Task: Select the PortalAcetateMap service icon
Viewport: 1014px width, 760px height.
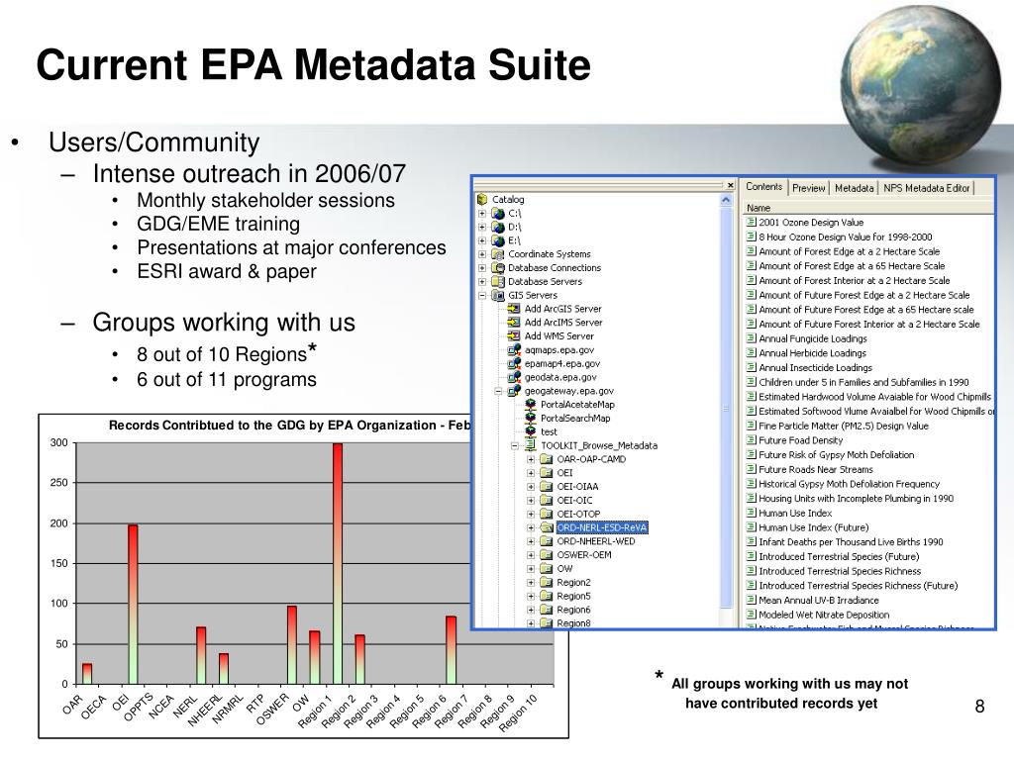Action: point(531,405)
